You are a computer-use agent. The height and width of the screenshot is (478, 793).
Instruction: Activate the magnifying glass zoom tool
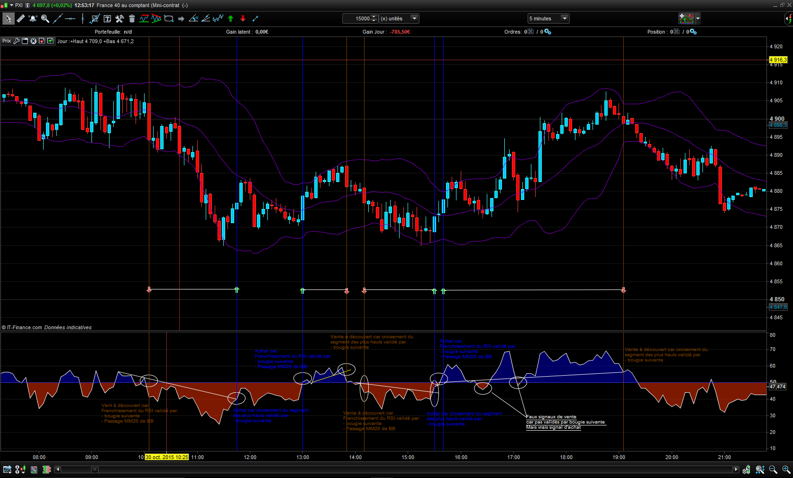click(45, 18)
